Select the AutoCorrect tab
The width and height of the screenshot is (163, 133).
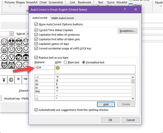click(40, 18)
